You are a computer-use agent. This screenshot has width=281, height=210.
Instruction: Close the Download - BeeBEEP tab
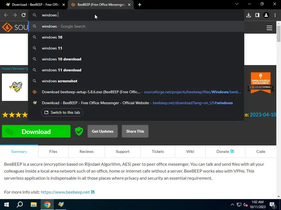[x=64, y=5]
